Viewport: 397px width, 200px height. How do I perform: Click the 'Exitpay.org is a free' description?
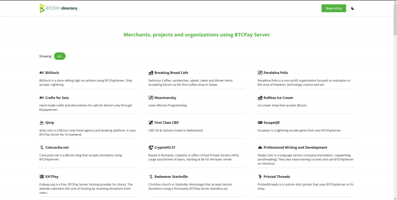pyautogui.click(x=86, y=189)
